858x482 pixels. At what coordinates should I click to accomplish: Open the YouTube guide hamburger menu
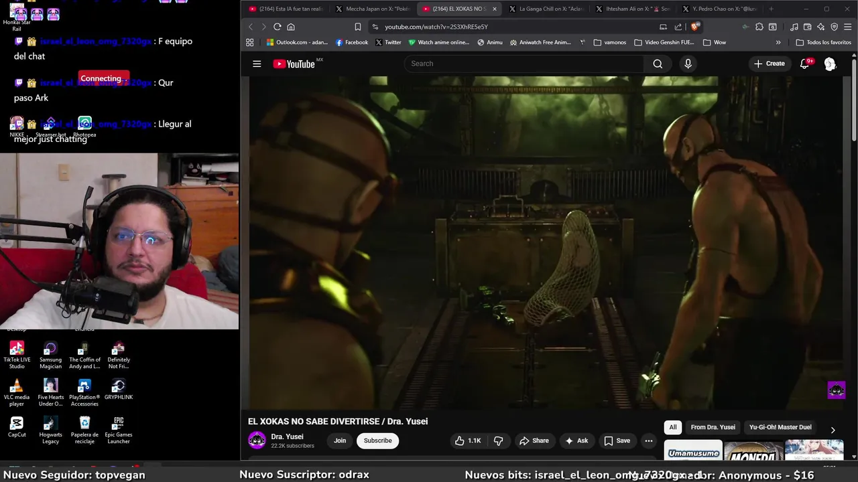coord(257,64)
